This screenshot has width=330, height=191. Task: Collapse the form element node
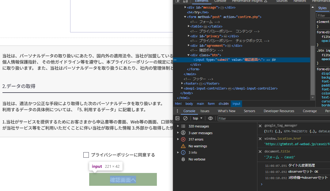[x=185, y=17]
